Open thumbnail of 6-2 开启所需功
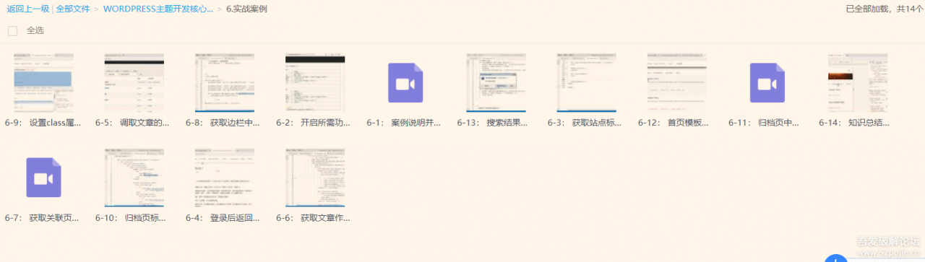Image resolution: width=925 pixels, height=262 pixels. pos(314,82)
